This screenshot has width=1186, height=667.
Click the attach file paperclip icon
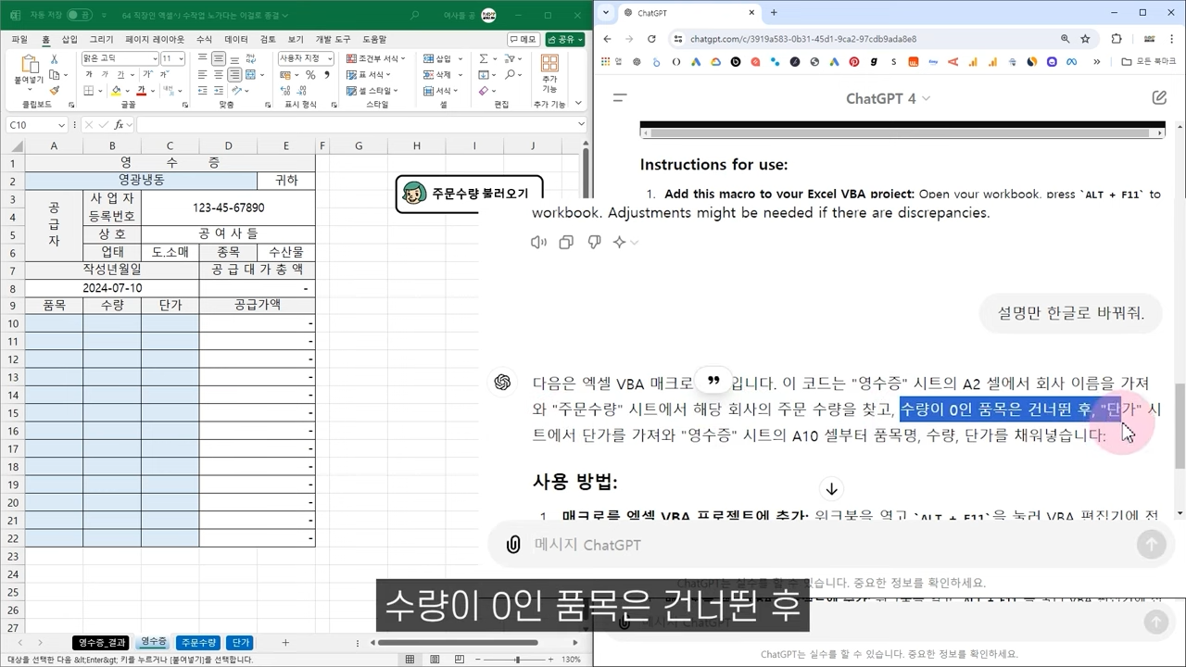pos(512,545)
